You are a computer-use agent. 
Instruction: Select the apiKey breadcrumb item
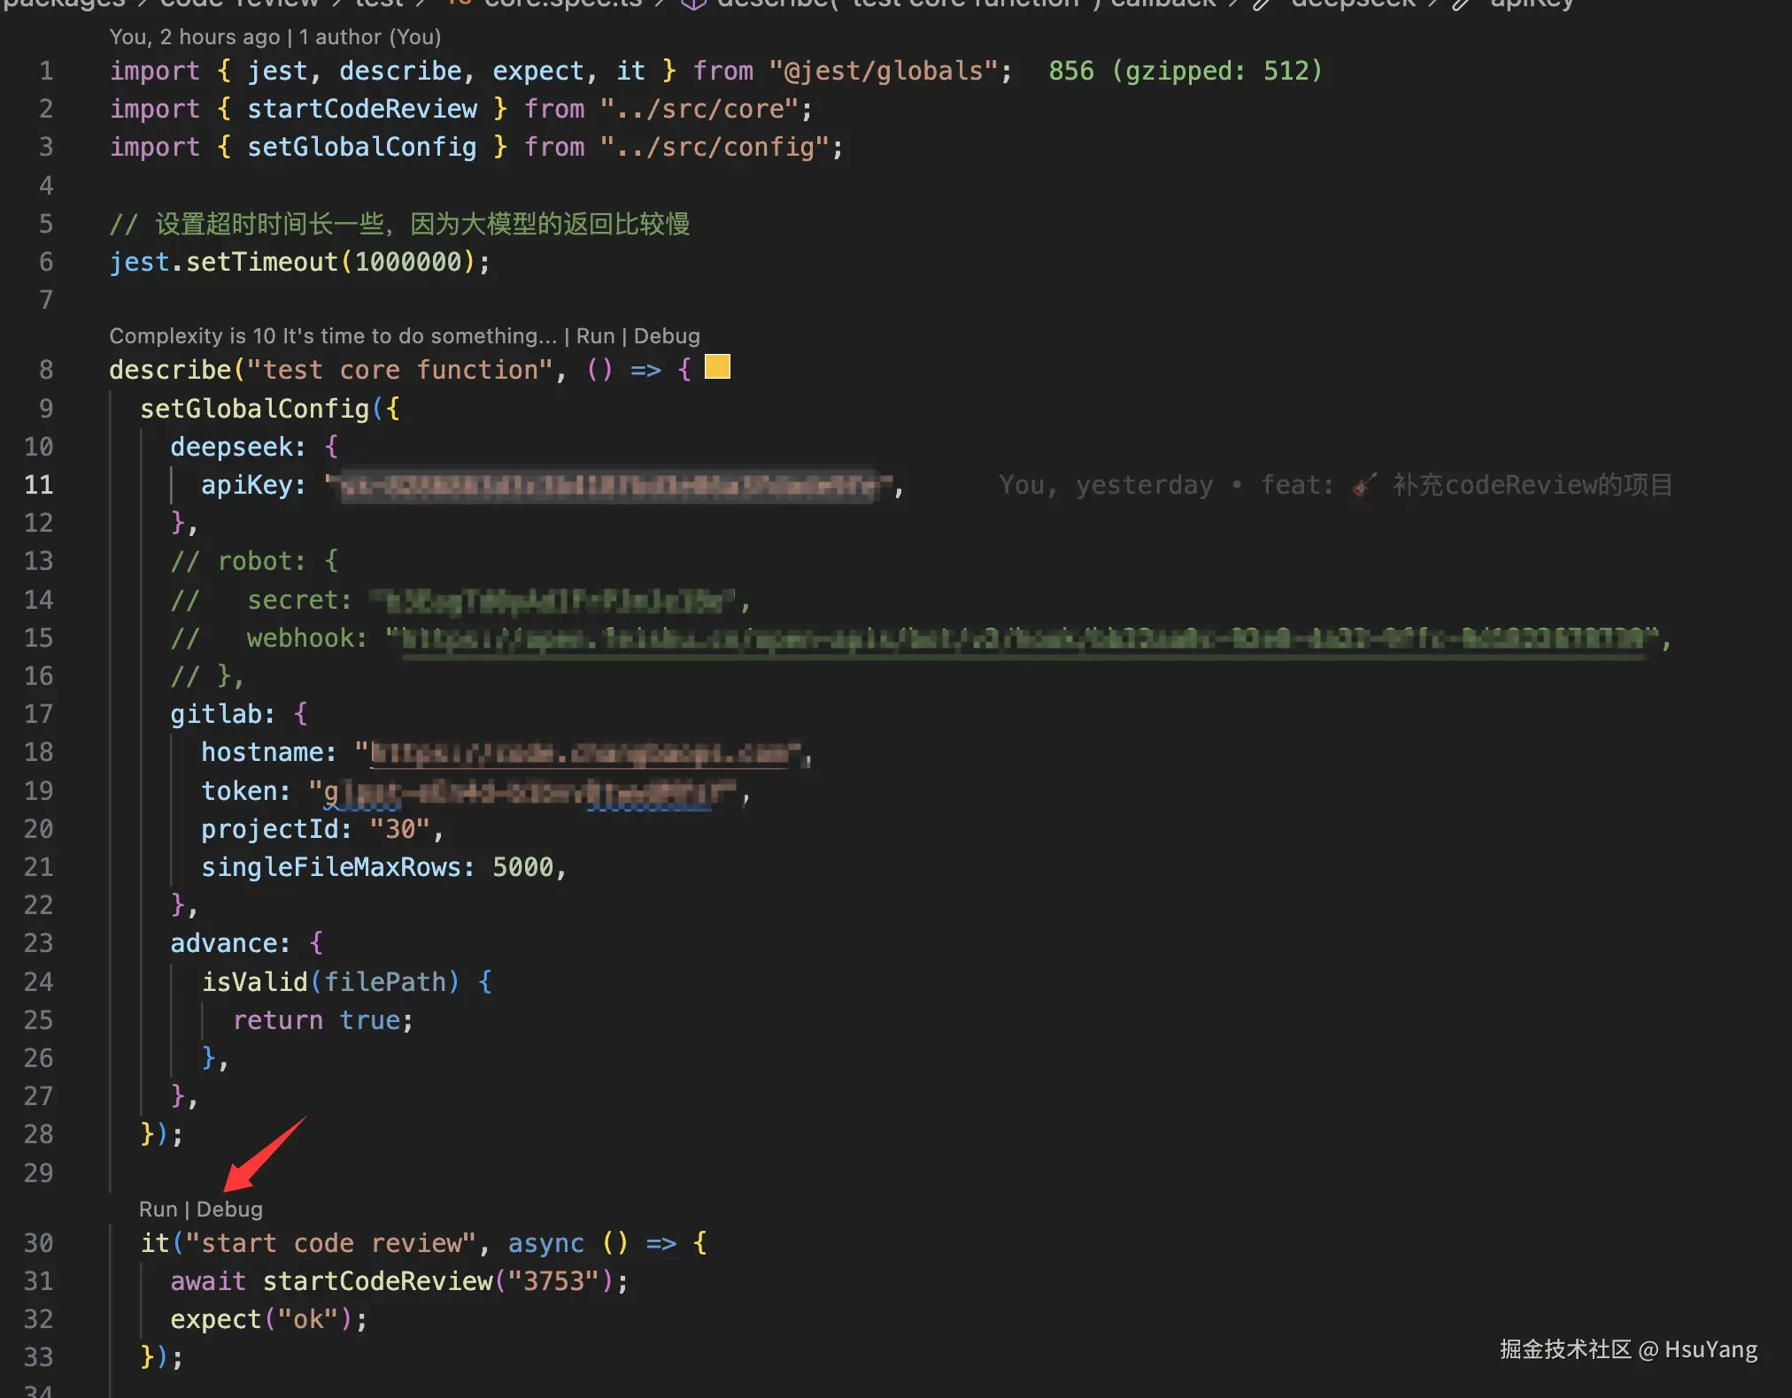pyautogui.click(x=1532, y=4)
